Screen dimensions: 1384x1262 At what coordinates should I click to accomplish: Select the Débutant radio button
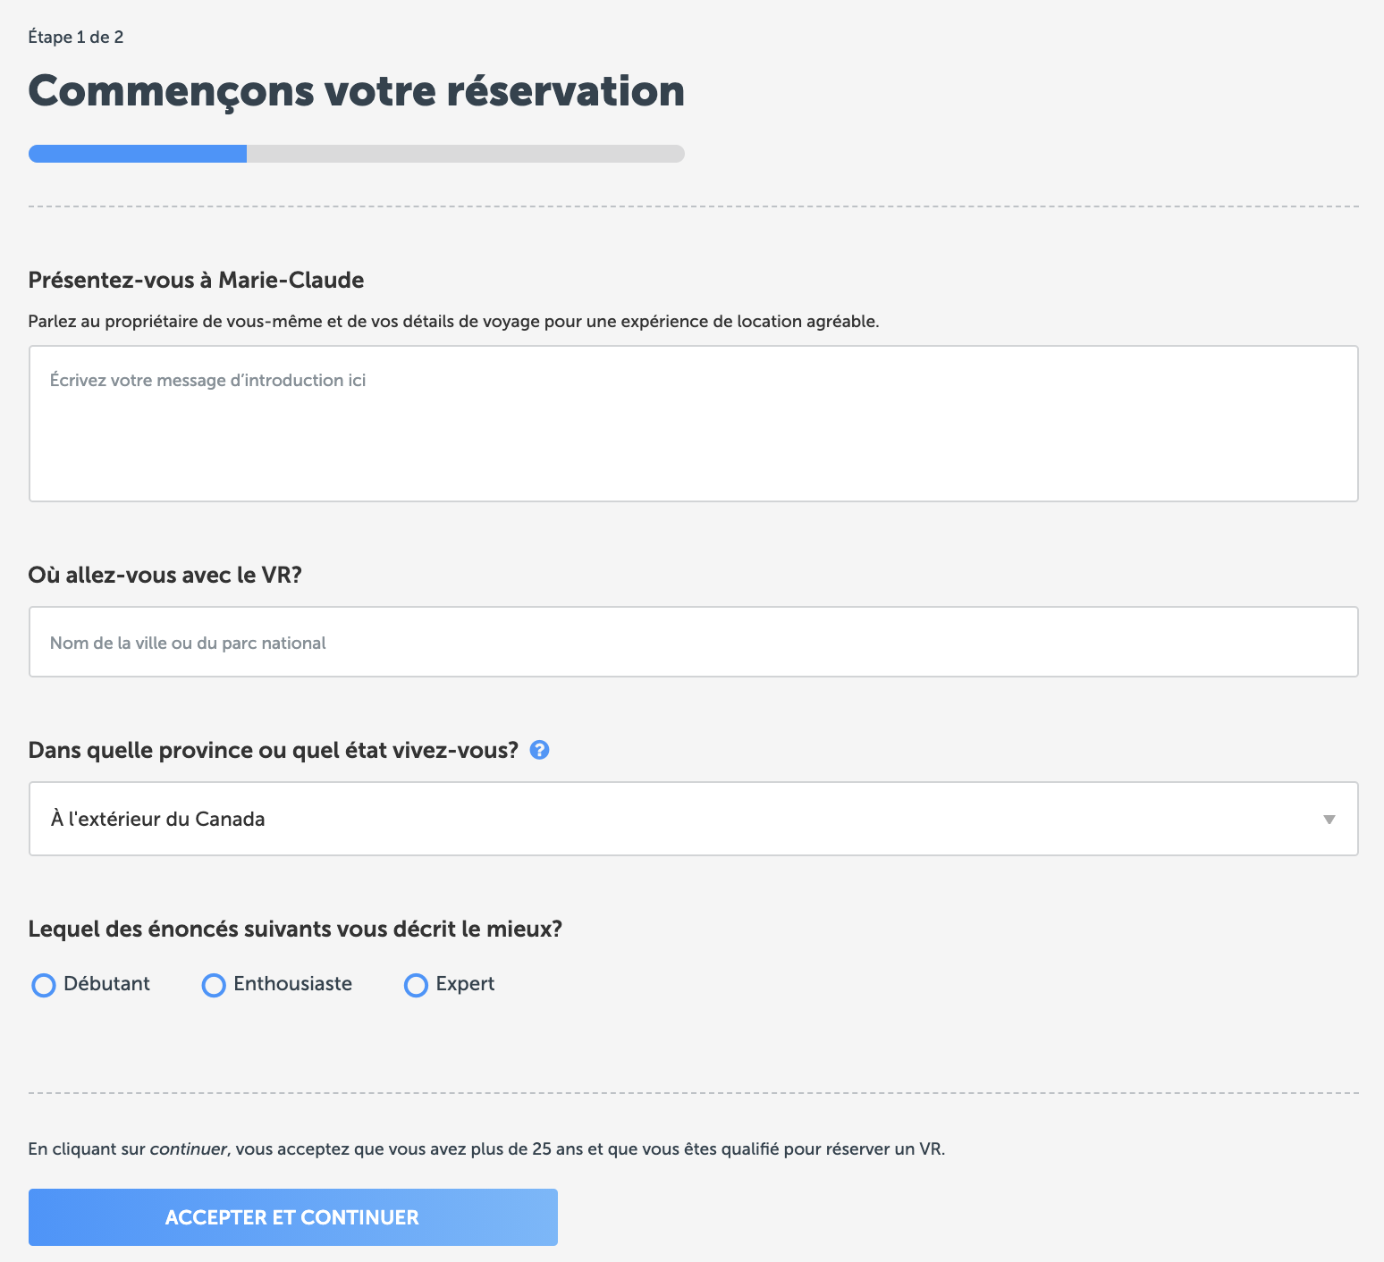[x=44, y=985]
